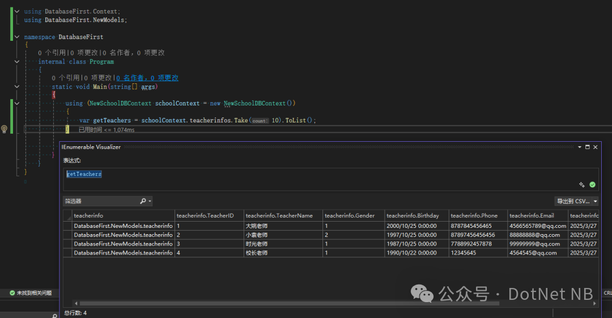The width and height of the screenshot is (612, 318).
Task: Collapse the namespace DatabaseFirst block
Action: point(17,37)
